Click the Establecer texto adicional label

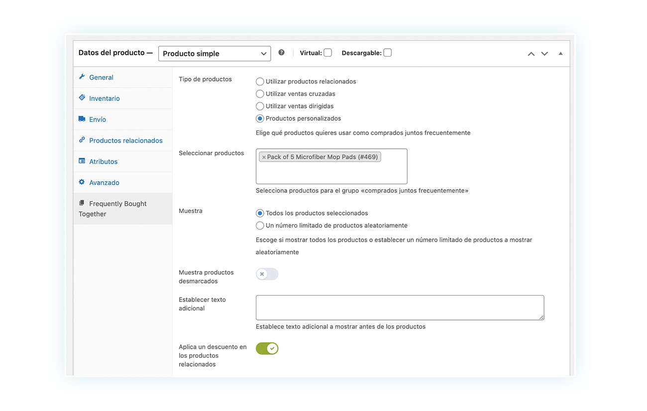point(202,304)
